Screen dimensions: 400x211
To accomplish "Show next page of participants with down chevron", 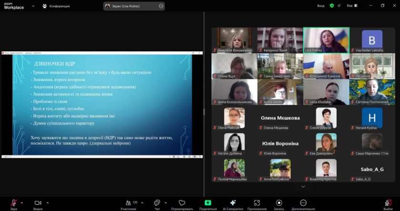I will click(x=303, y=187).
